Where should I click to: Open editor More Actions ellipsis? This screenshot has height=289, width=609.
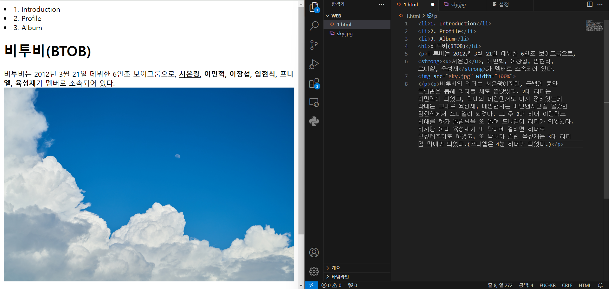[x=600, y=4]
